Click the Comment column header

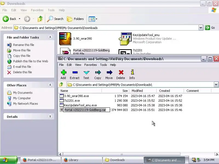197,91
